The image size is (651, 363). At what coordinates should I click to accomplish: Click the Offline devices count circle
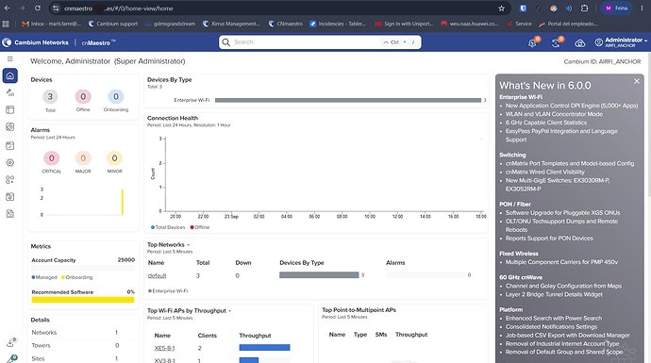83,97
